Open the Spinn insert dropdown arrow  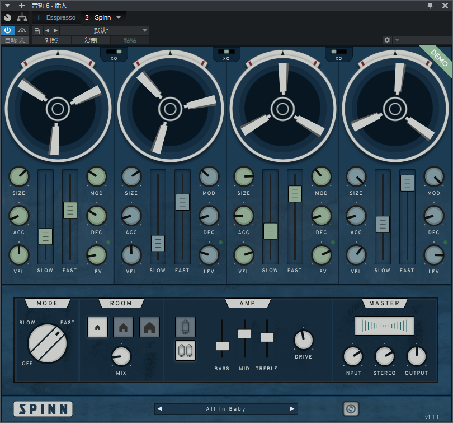[119, 18]
